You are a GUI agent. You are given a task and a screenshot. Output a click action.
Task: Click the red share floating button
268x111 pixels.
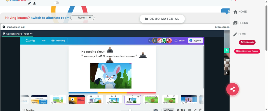coord(232,89)
